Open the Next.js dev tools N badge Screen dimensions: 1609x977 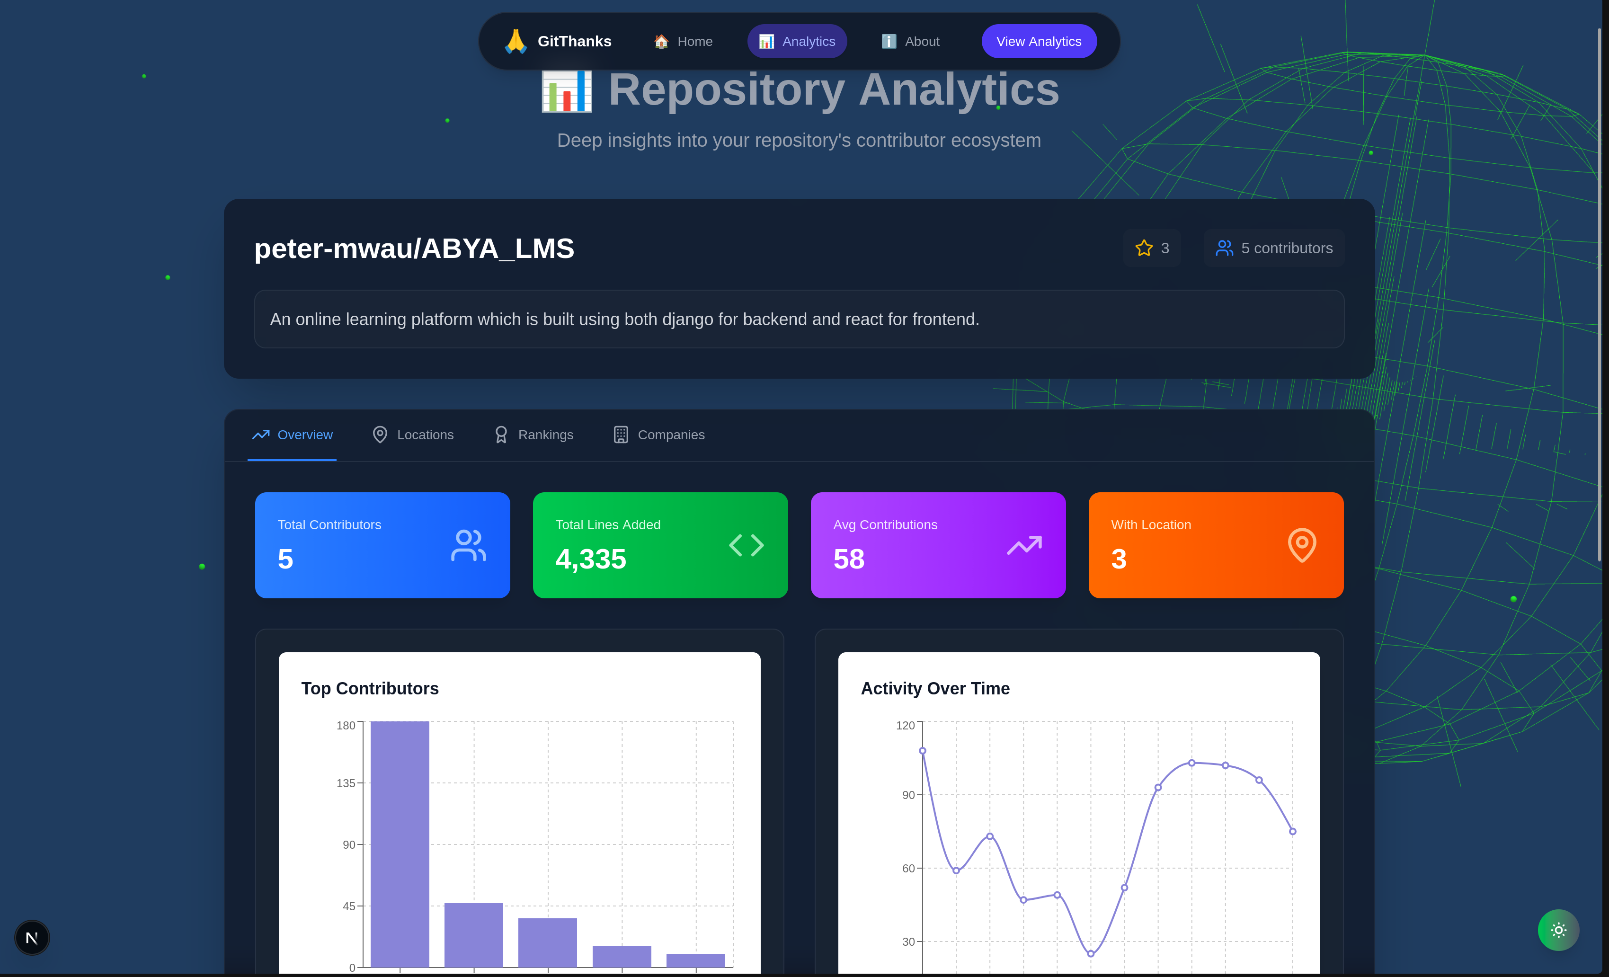32,938
